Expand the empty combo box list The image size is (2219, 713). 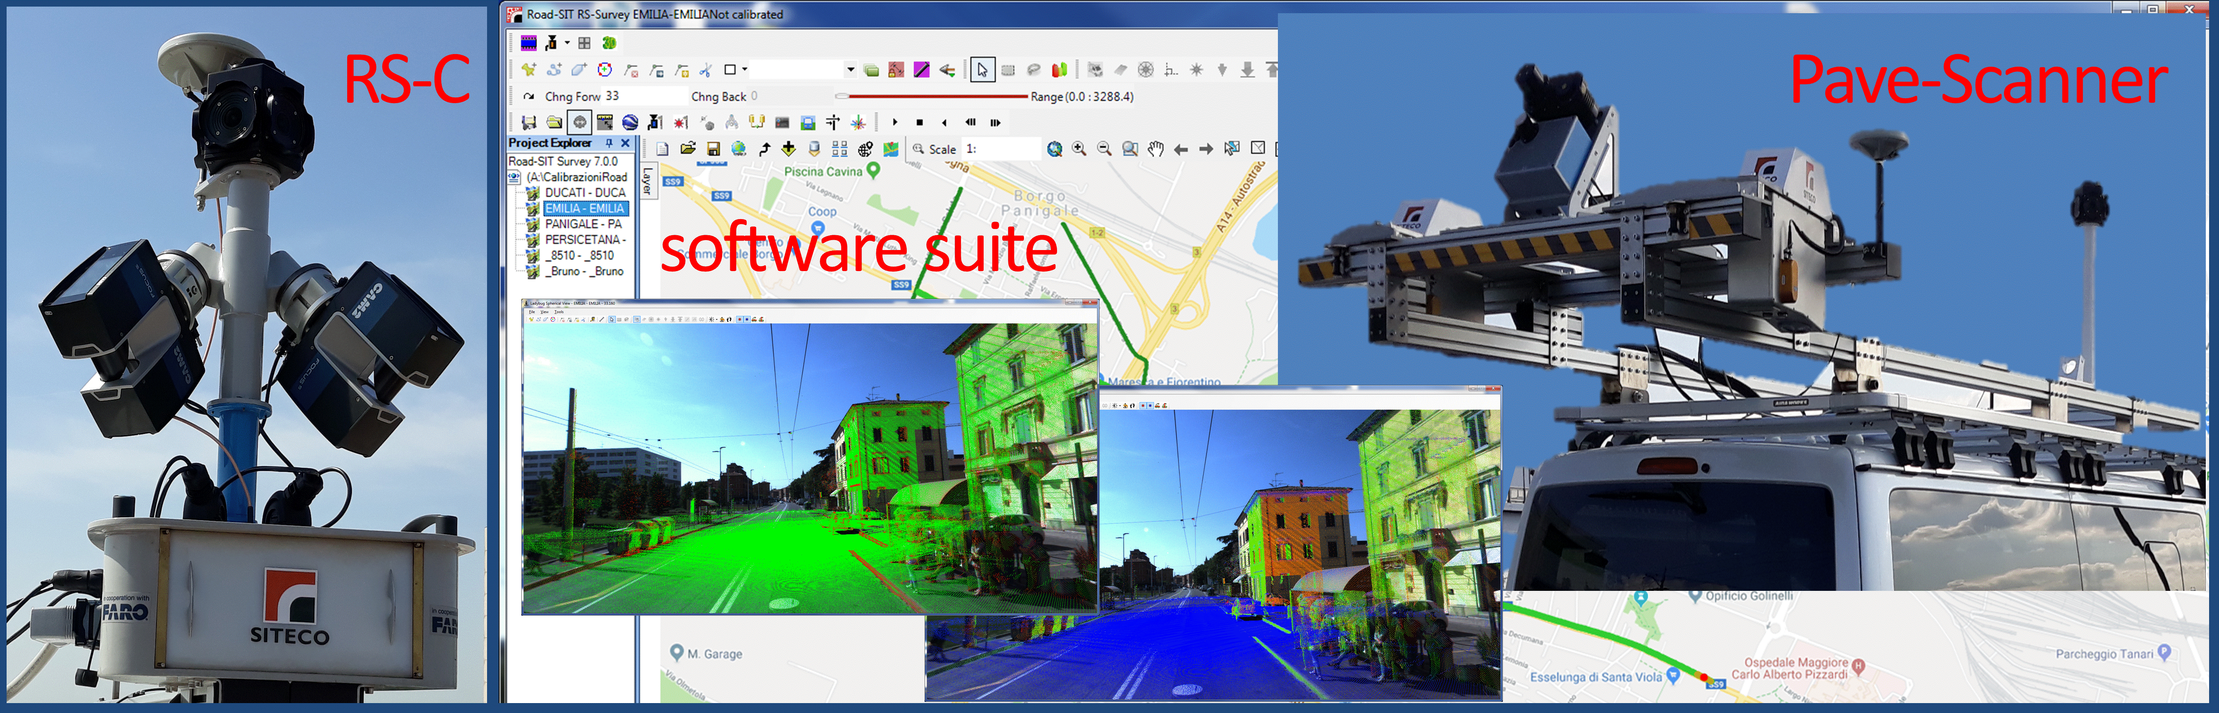pos(850,70)
